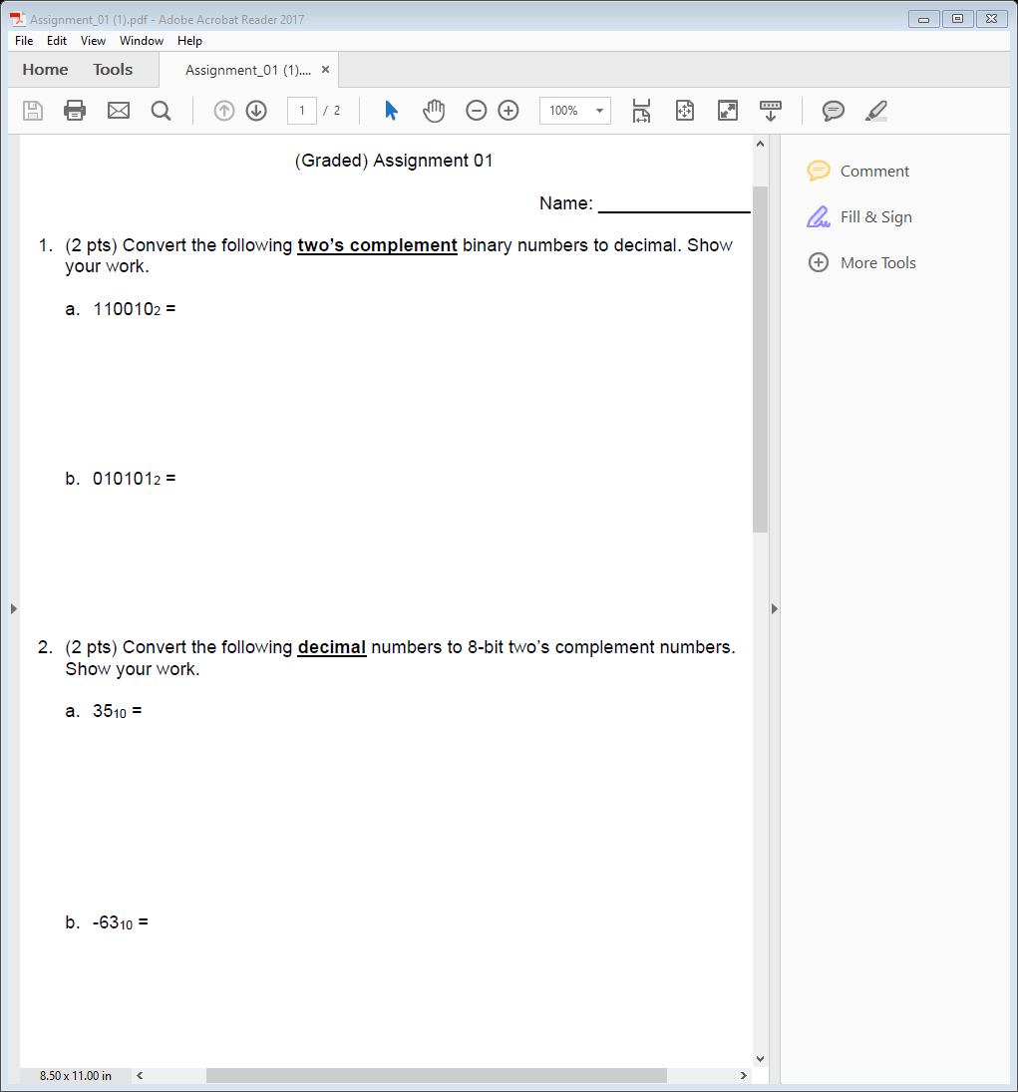Zoom in using the plus icon
Image resolution: width=1018 pixels, height=1092 pixels.
(508, 111)
